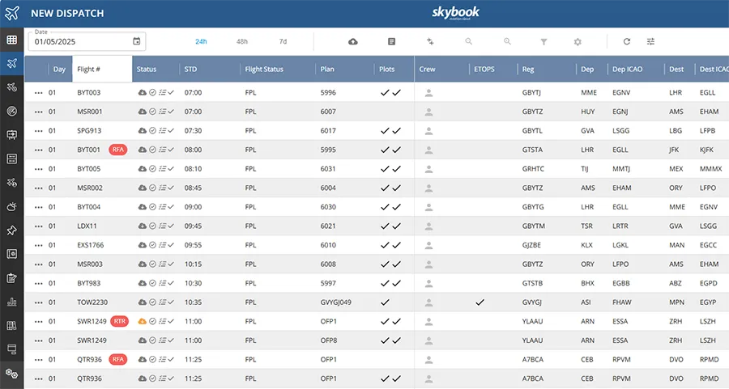Click the cloud status icon for MSR001
The height and width of the screenshot is (389, 729).
pos(143,112)
